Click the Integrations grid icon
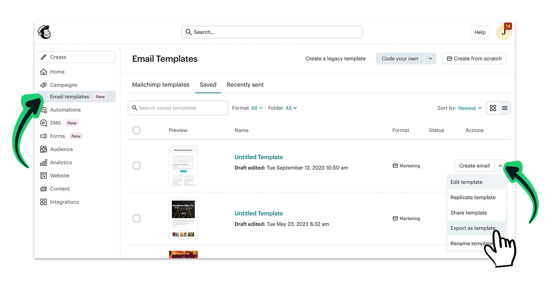Image resolution: width=549 pixels, height=286 pixels. pyautogui.click(x=44, y=202)
